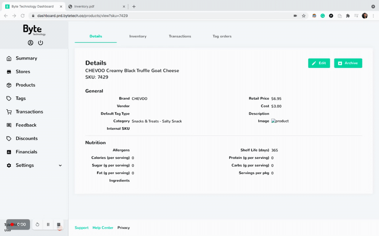Image resolution: width=379 pixels, height=236 pixels.
Task: Click the Summary home icon
Action: click(x=9, y=59)
